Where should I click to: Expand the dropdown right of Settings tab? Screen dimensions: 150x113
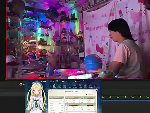tap(95, 86)
